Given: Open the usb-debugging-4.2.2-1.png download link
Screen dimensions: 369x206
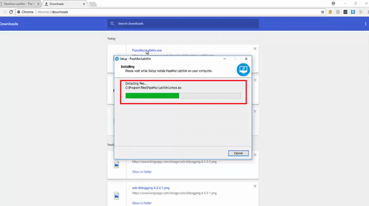Looking at the screenshot, I should coord(151,188).
